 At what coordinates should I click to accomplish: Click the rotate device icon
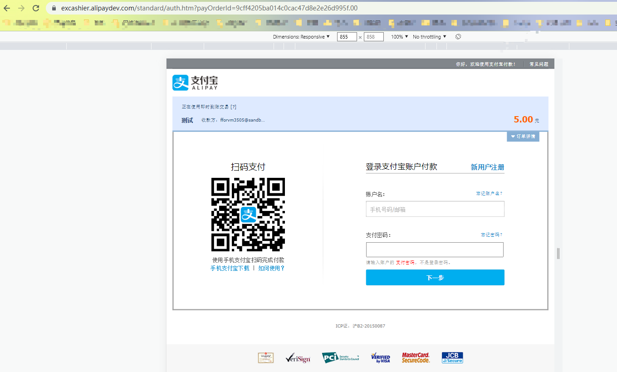[x=458, y=37]
